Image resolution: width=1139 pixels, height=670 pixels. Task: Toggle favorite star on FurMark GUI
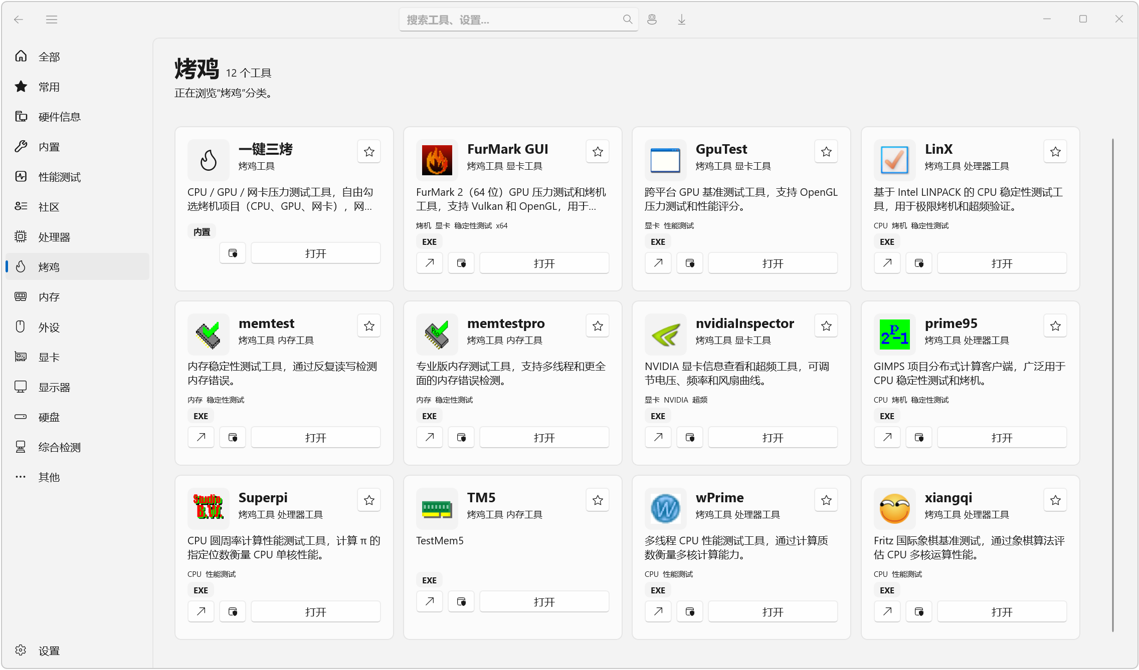click(598, 152)
